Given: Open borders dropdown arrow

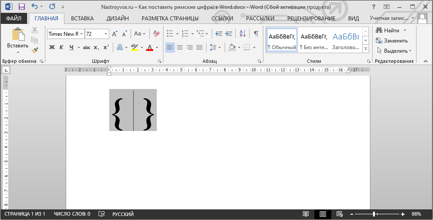Looking at the screenshot, I should 254,47.
